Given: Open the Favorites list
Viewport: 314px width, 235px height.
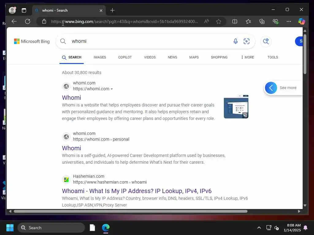Looking at the screenshot, I should tap(248, 21).
